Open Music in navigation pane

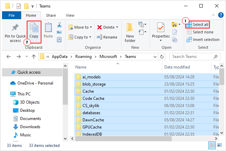(x=22, y=135)
